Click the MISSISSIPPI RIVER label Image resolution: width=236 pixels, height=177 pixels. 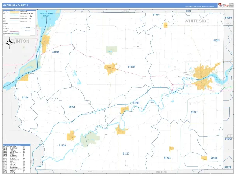pos(46,15)
